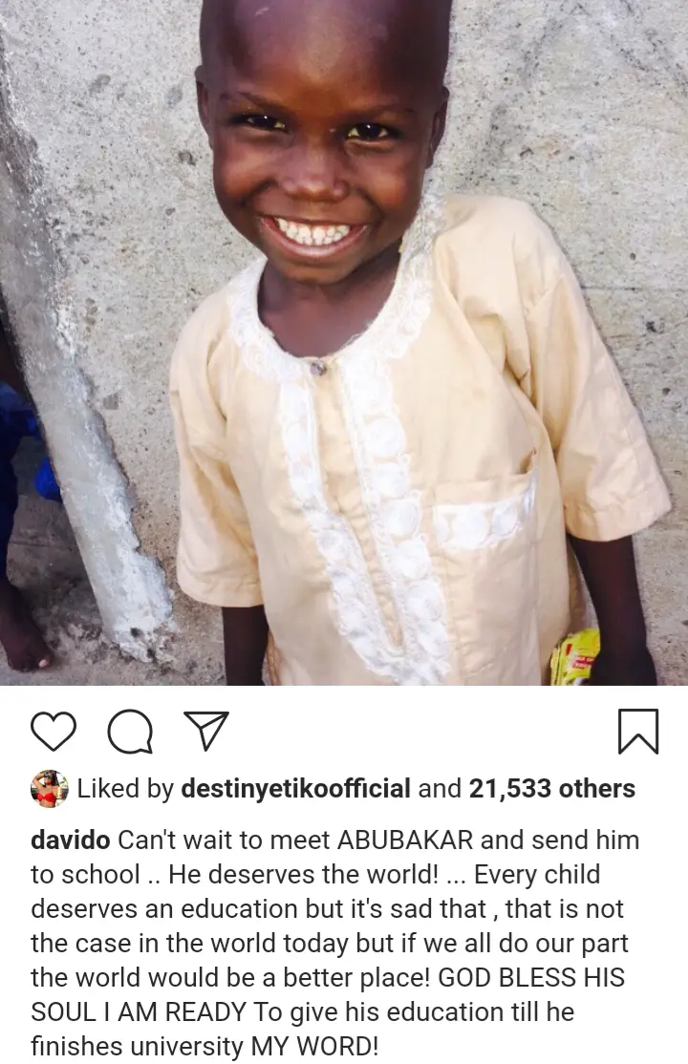This screenshot has height=1064, width=688.
Task: Visit the destinyetikoofficial profile link
Action: tap(295, 789)
